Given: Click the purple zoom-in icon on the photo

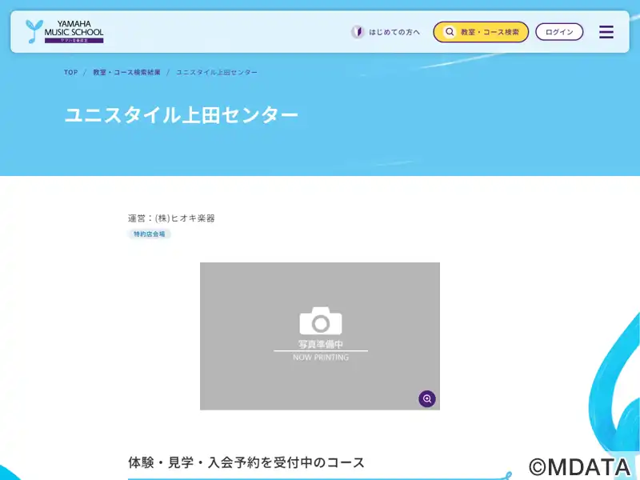Looking at the screenshot, I should click(427, 398).
